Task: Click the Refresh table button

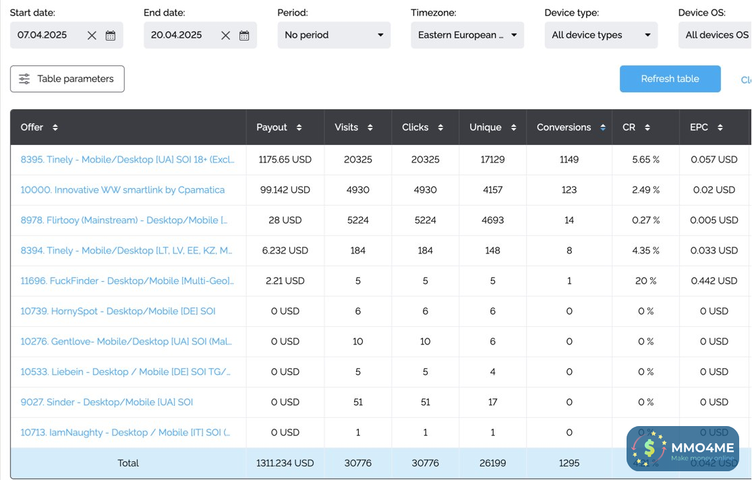Action: (x=670, y=79)
